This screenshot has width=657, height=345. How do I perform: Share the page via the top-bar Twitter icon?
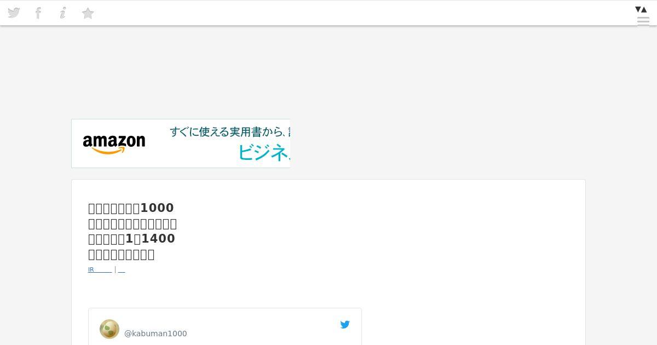coord(14,13)
